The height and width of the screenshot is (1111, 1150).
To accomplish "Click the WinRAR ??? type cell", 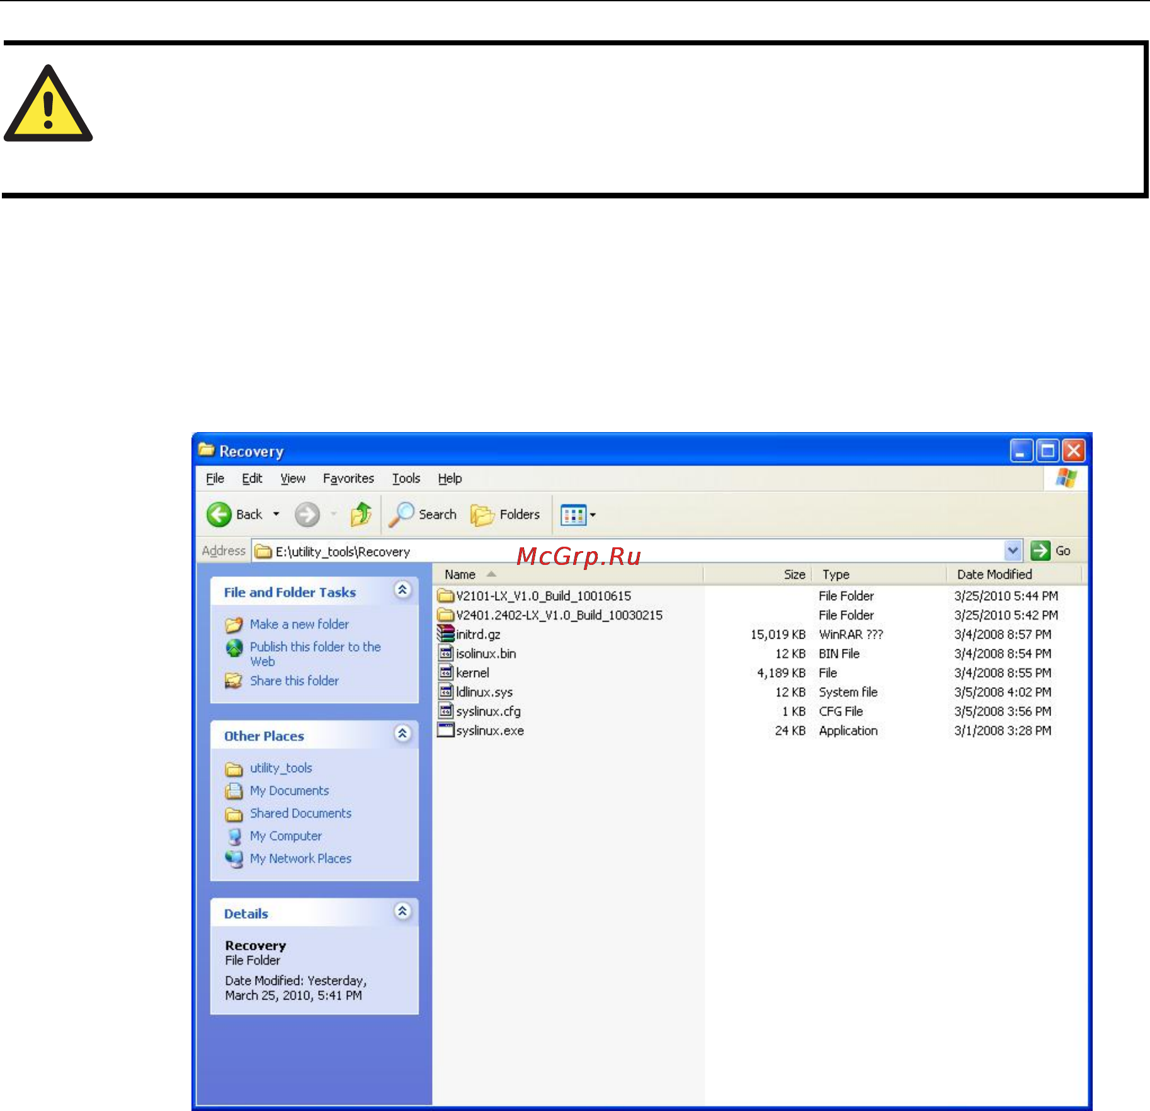I will pyautogui.click(x=851, y=634).
